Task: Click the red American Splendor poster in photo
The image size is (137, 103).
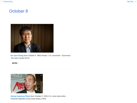Action: [x=19, y=87]
